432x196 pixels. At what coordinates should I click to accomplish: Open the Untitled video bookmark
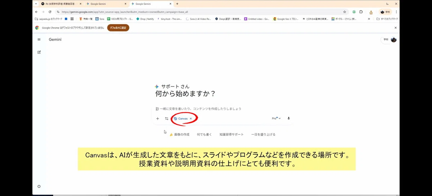click(x=257, y=19)
